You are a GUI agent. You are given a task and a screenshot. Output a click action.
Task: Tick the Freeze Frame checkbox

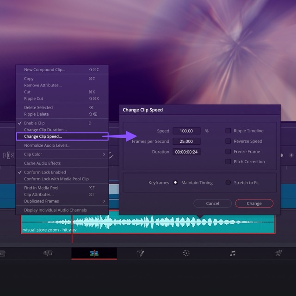click(228, 151)
